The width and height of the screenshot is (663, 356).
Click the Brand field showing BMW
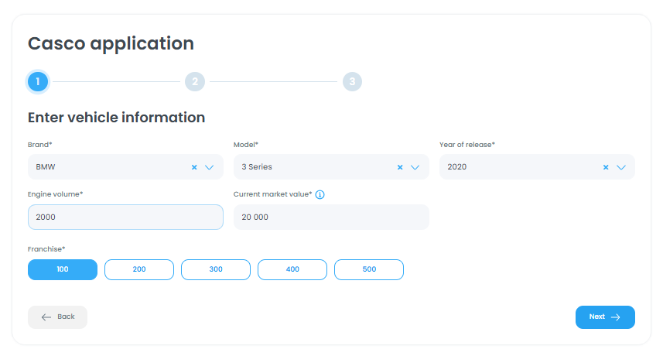pos(108,166)
